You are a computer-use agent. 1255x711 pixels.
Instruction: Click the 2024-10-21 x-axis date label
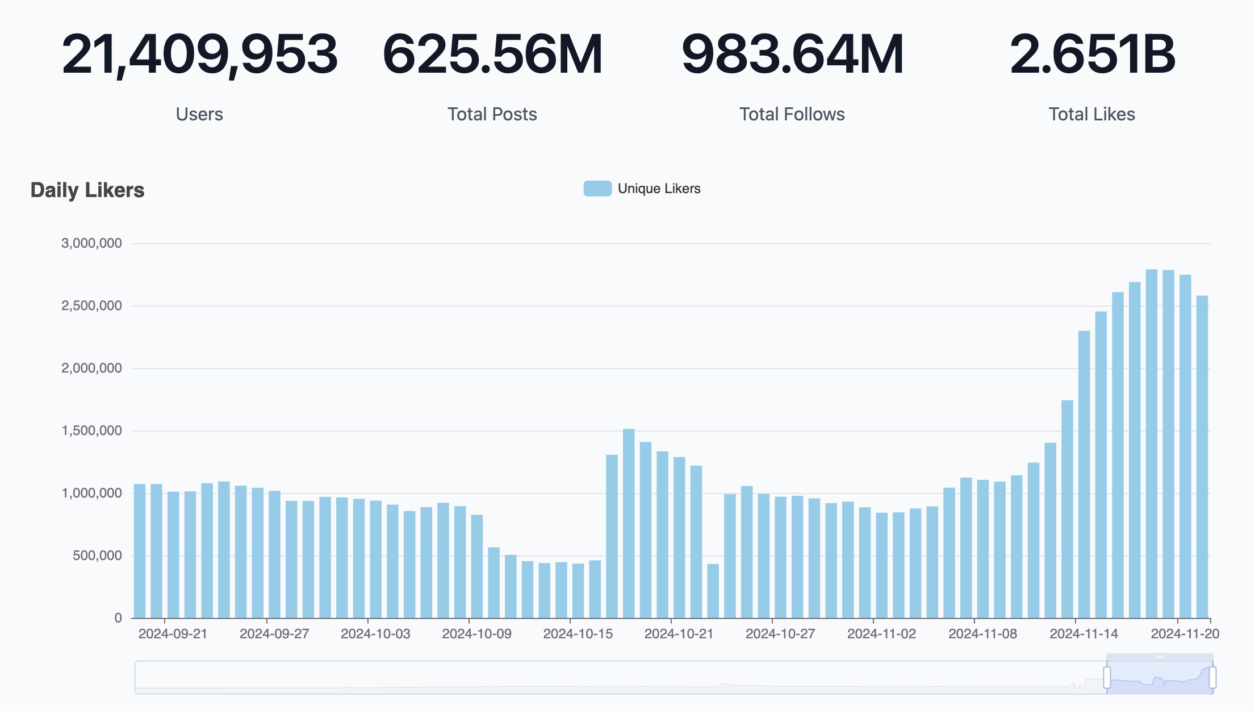coord(679,634)
